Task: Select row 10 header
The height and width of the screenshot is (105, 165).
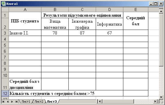Action: (5, 75)
